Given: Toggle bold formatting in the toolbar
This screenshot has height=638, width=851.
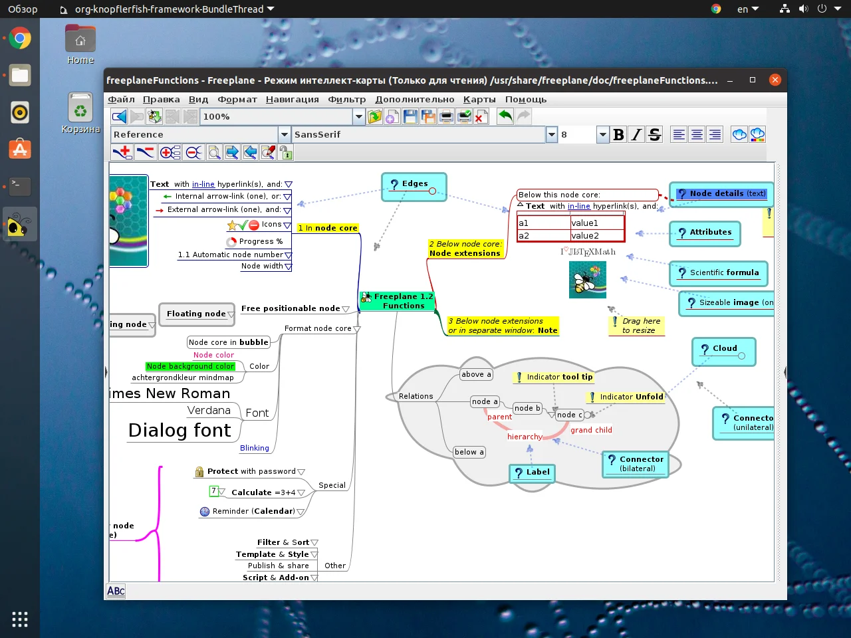Looking at the screenshot, I should point(618,134).
